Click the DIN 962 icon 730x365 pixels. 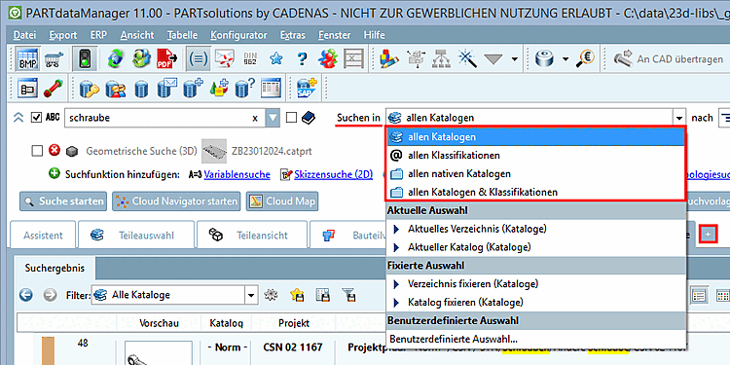tap(250, 58)
